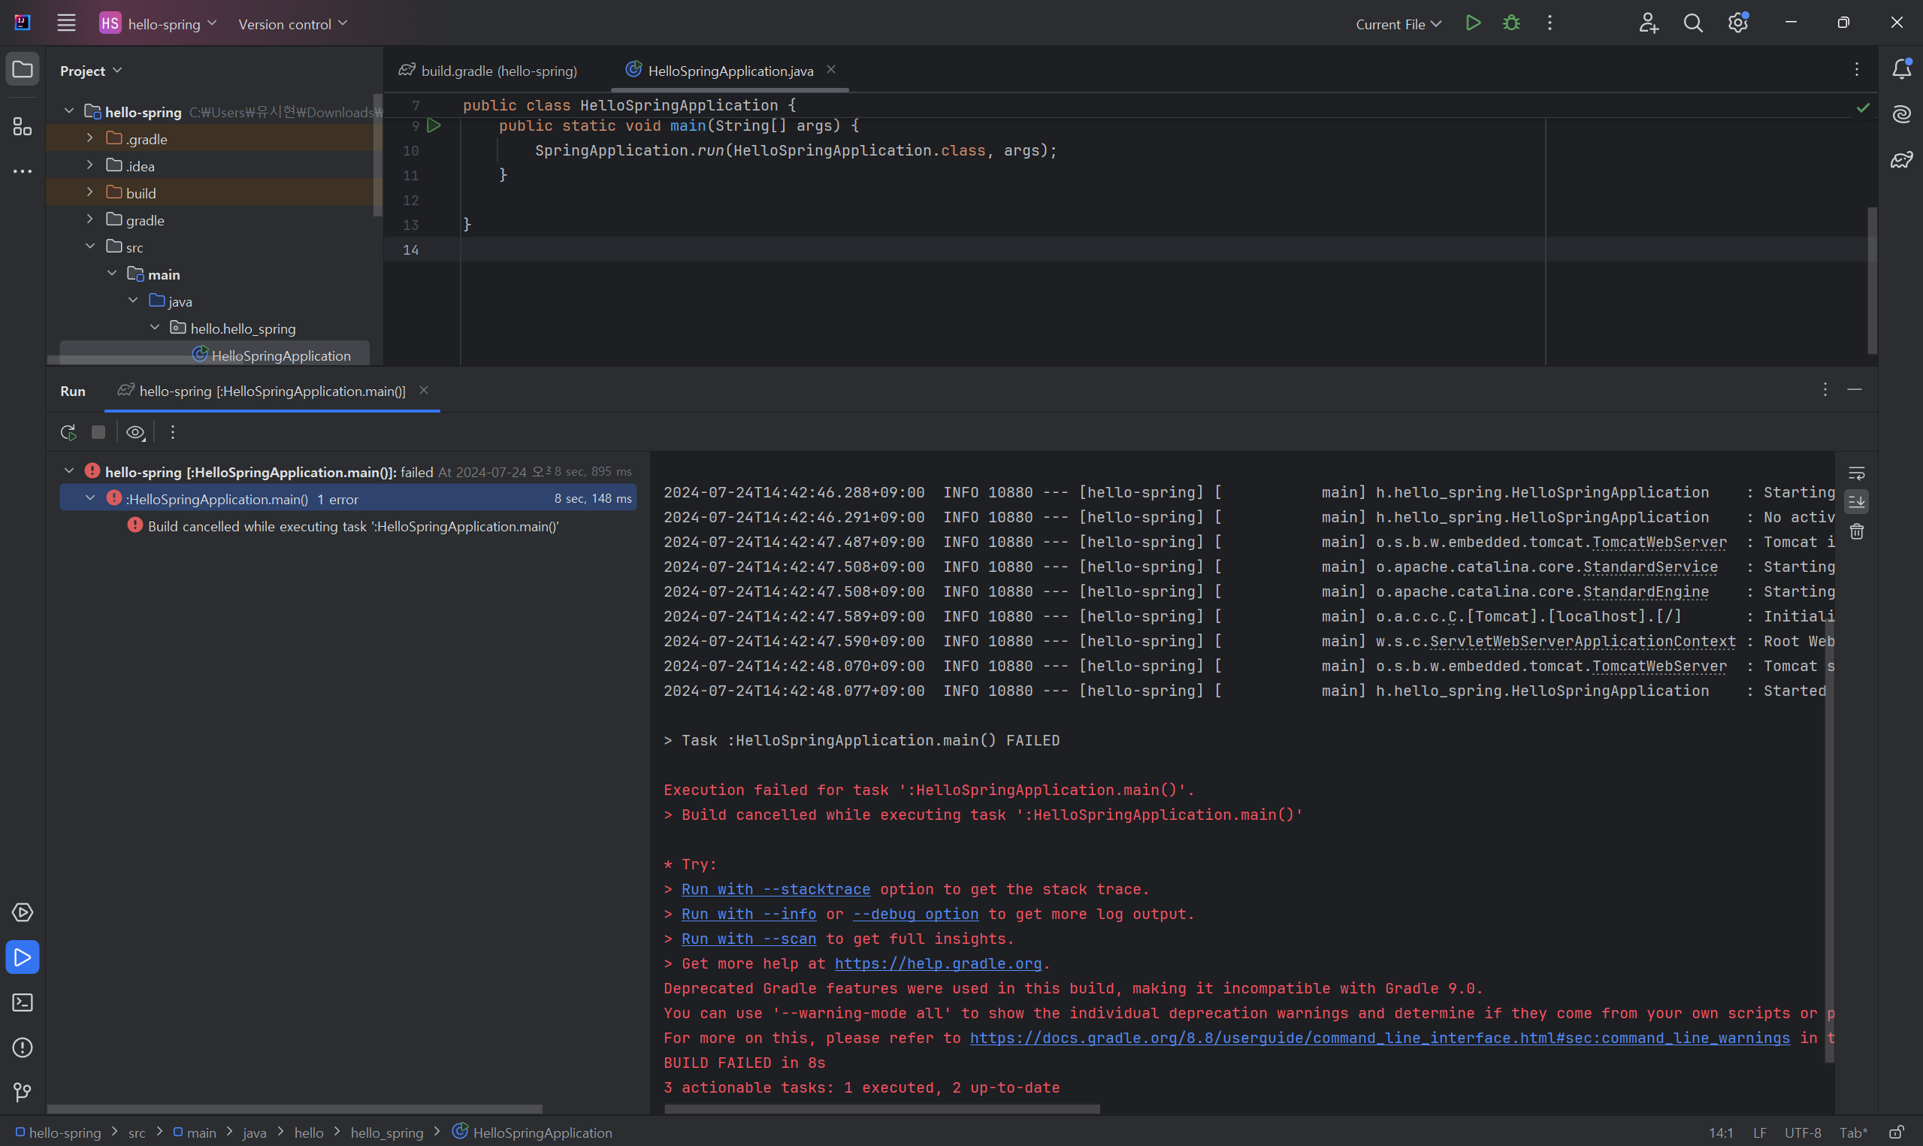Expand the build folder
Image resolution: width=1923 pixels, height=1146 pixels.
point(89,192)
